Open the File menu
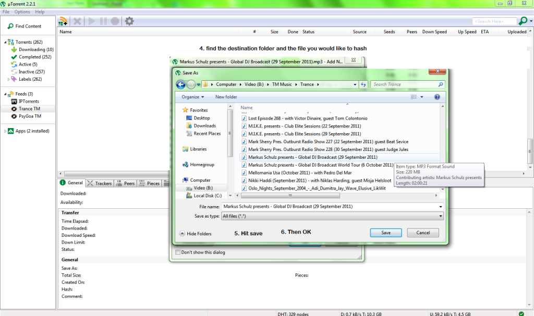This screenshot has width=534, height=316. point(6,12)
